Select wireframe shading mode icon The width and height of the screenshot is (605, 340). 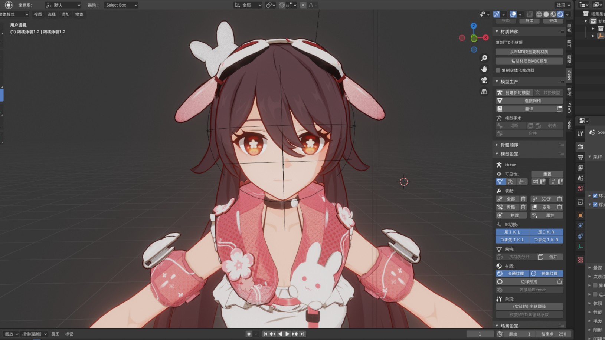[x=539, y=14]
